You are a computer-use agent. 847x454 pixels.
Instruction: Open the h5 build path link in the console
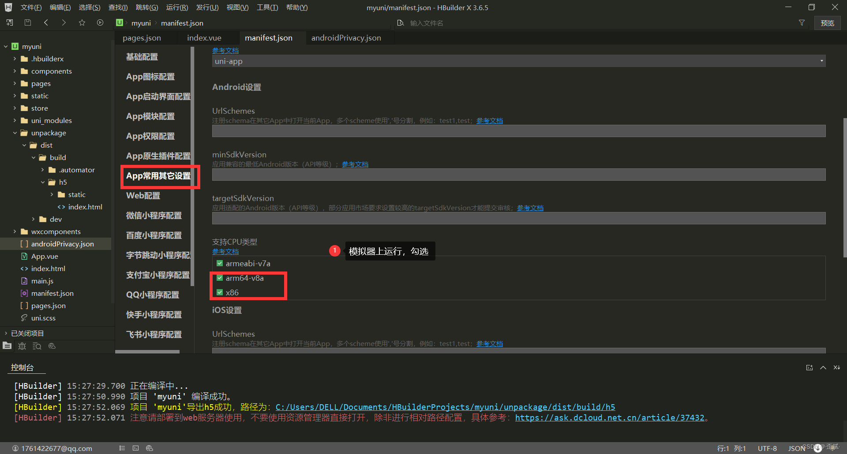point(445,407)
